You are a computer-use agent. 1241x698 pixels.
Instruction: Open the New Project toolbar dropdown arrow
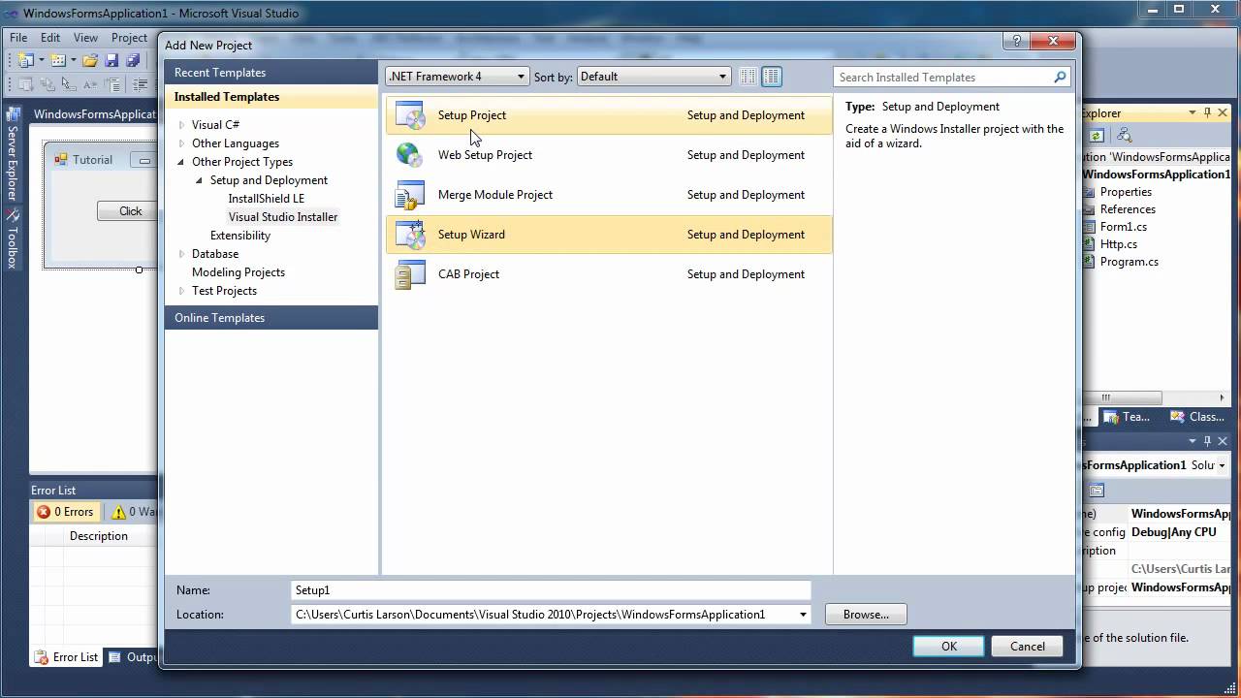(41, 60)
